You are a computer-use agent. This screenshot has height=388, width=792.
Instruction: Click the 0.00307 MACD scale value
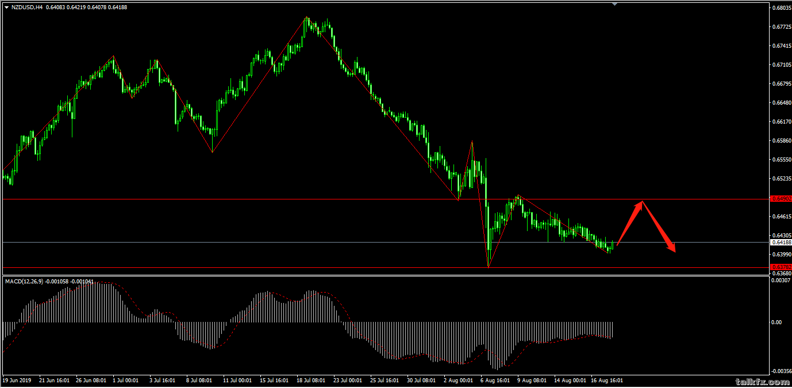781,281
